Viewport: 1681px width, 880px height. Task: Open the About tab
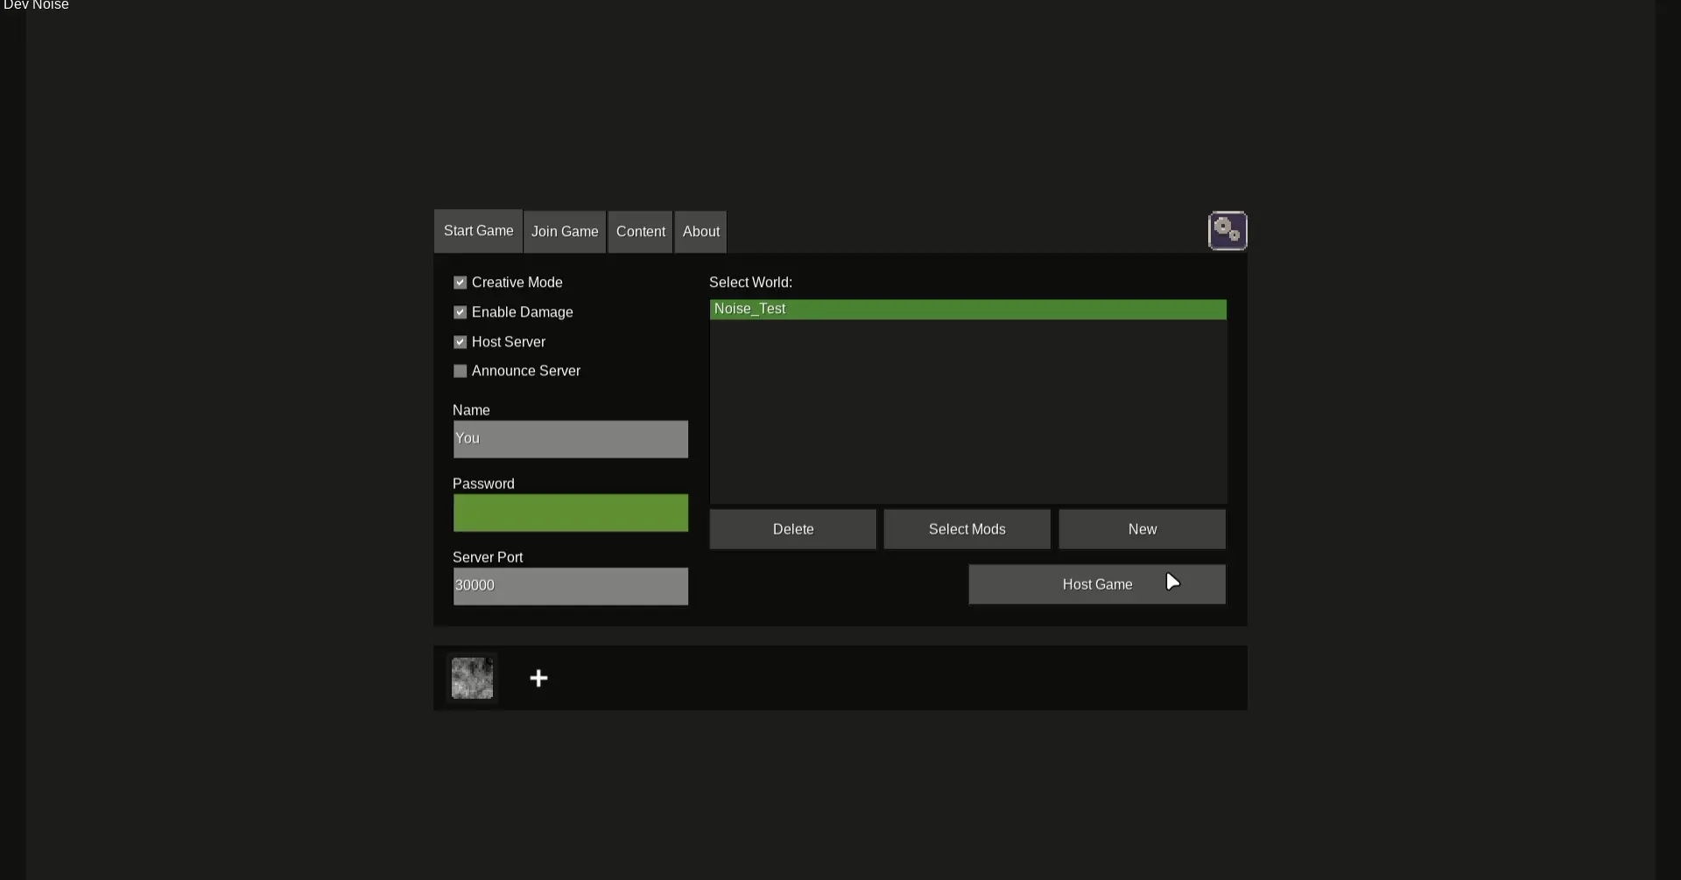tap(700, 232)
